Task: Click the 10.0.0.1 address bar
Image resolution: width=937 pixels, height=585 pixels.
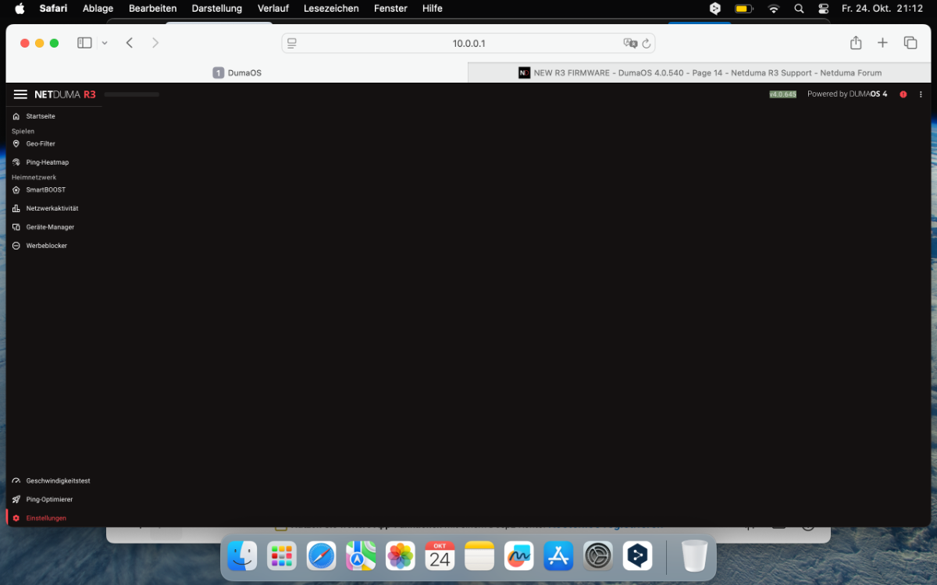Action: (x=468, y=44)
